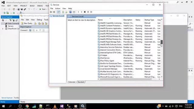This screenshot has height=109, width=194.
Task: Click the Undo icon in Visual Studio toolbar
Action: [29, 9]
